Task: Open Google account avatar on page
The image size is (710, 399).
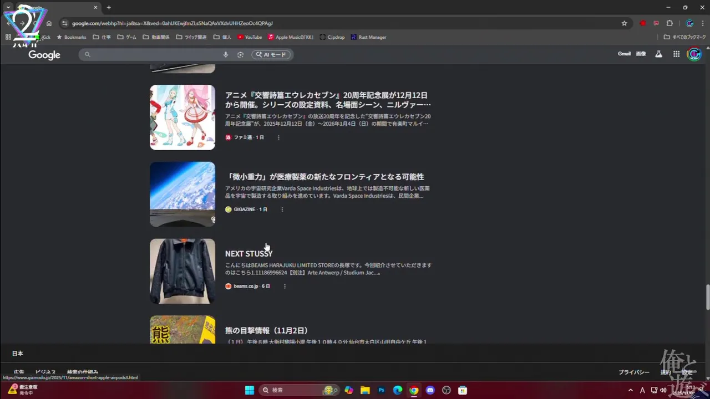Action: point(694,54)
